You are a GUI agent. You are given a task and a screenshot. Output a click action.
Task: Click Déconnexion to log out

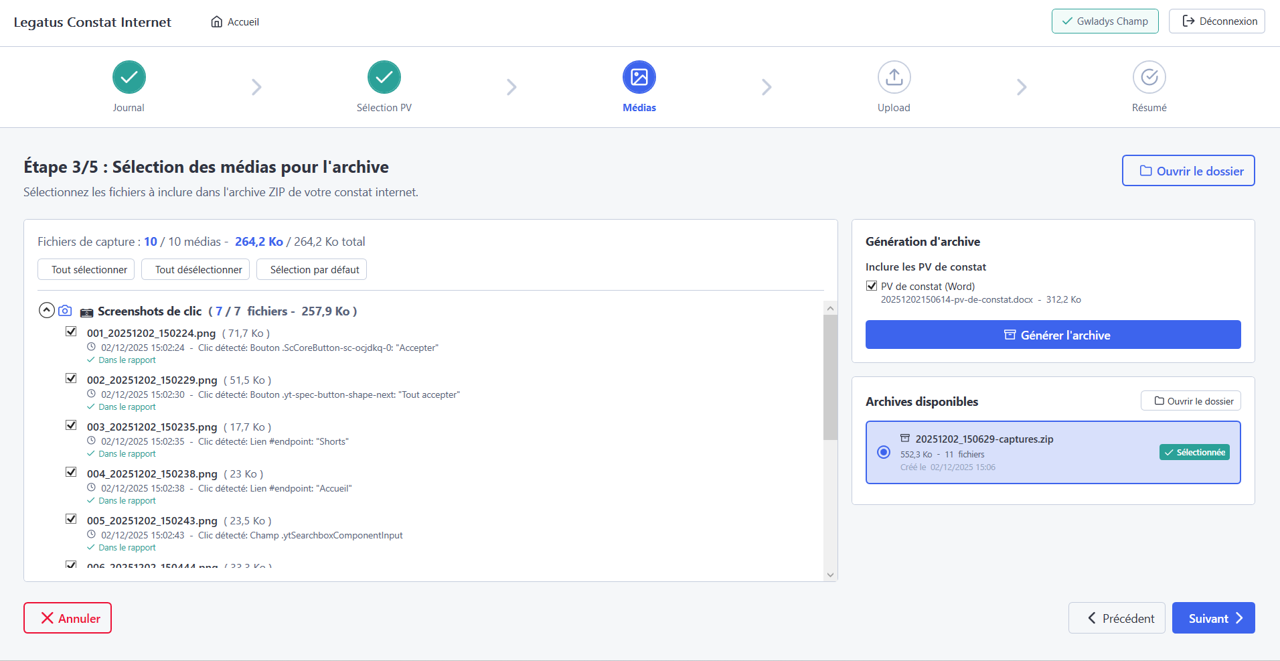coord(1216,21)
